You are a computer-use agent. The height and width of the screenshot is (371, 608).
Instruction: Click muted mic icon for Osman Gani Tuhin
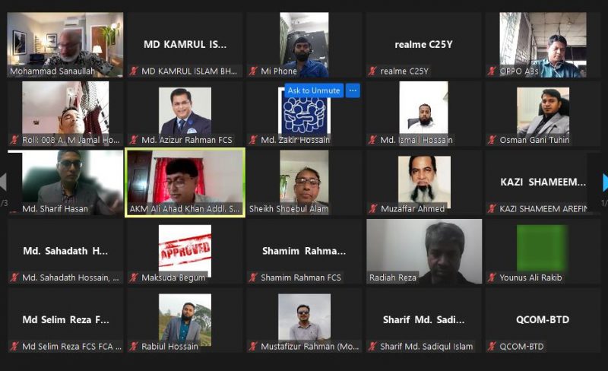(x=492, y=140)
